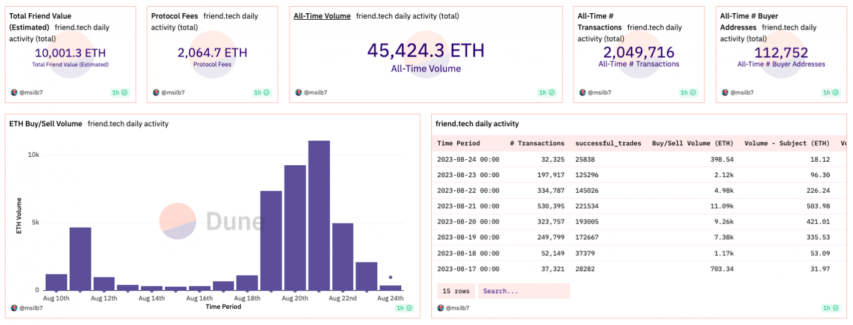Sort by the Time Period column header

(458, 144)
